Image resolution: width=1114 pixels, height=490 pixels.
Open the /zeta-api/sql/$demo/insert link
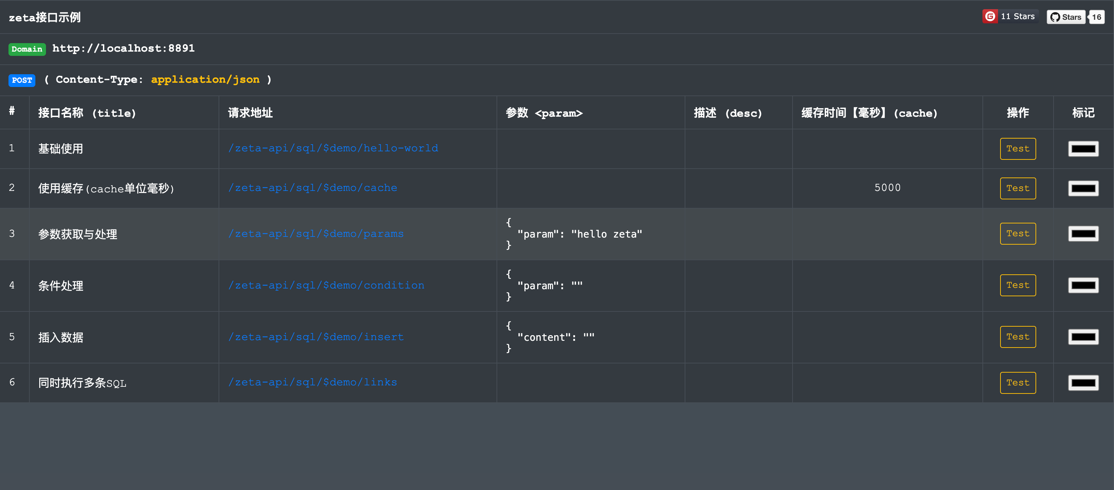tap(316, 337)
